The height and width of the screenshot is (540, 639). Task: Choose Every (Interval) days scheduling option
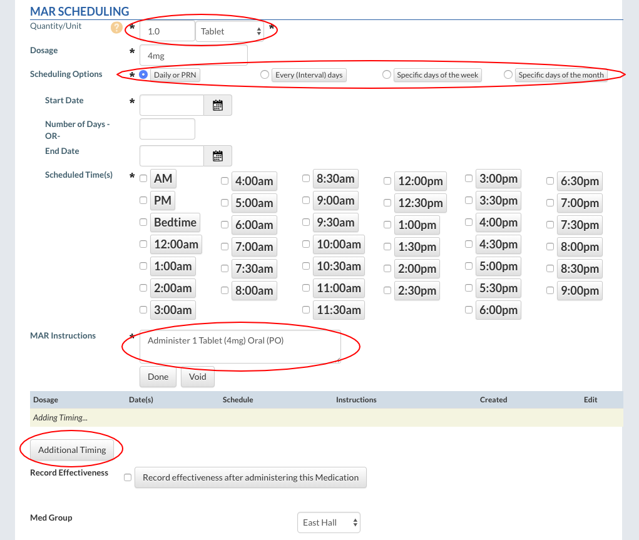click(x=264, y=75)
